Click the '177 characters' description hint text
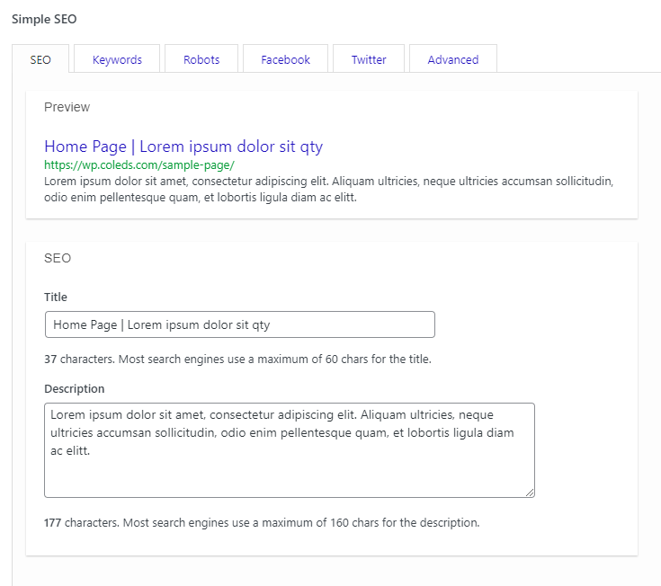Viewport: 661px width, 586px height. (262, 522)
